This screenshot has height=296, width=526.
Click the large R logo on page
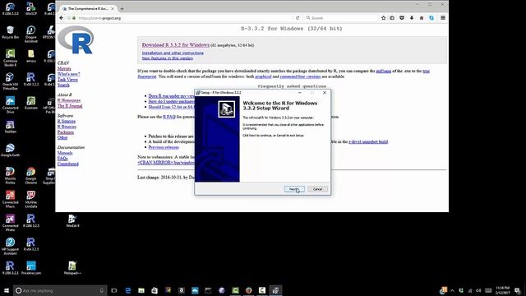tap(76, 40)
